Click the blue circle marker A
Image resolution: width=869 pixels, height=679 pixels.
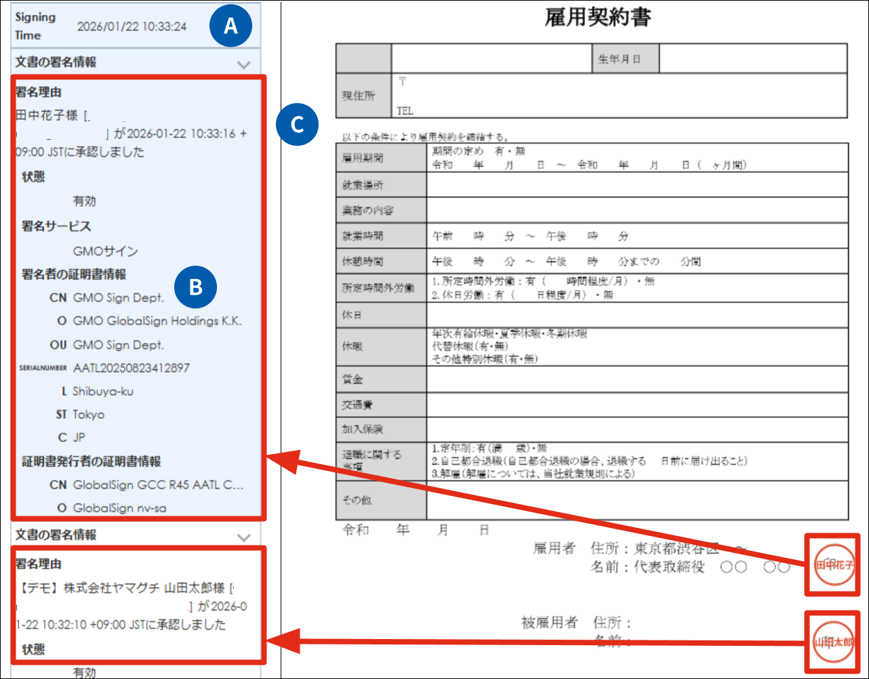click(x=230, y=26)
